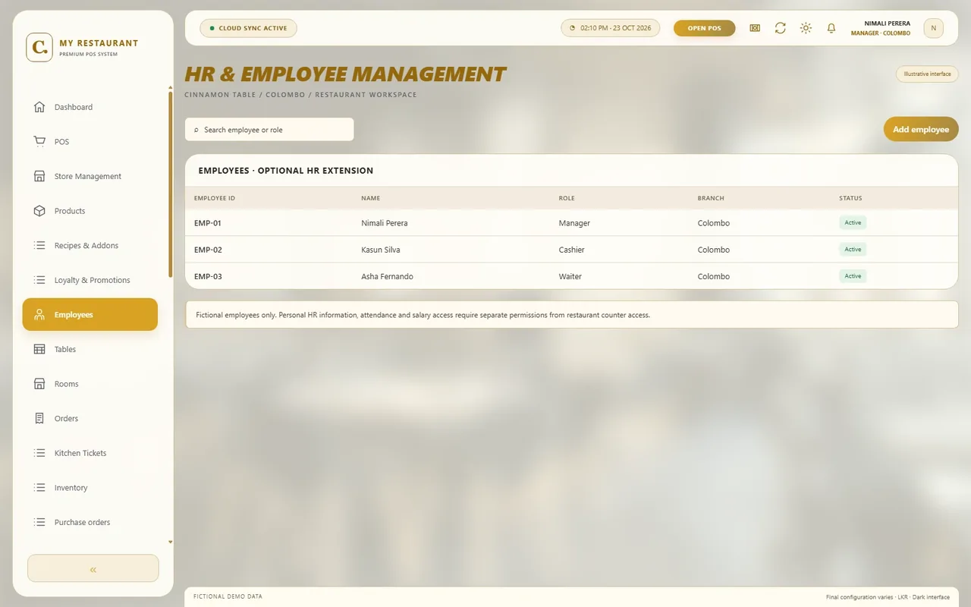Click the Cloud Sync Active status pill
Image resolution: width=971 pixels, height=607 pixels.
pos(248,28)
